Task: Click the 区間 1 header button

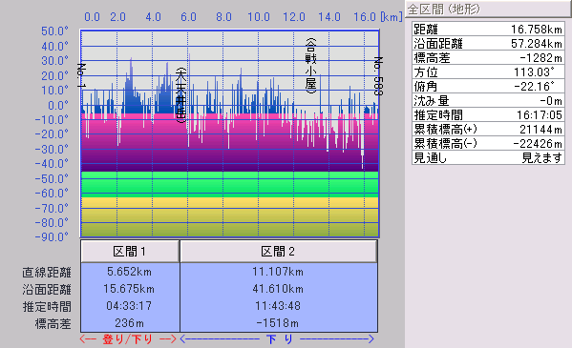Action: (x=130, y=251)
